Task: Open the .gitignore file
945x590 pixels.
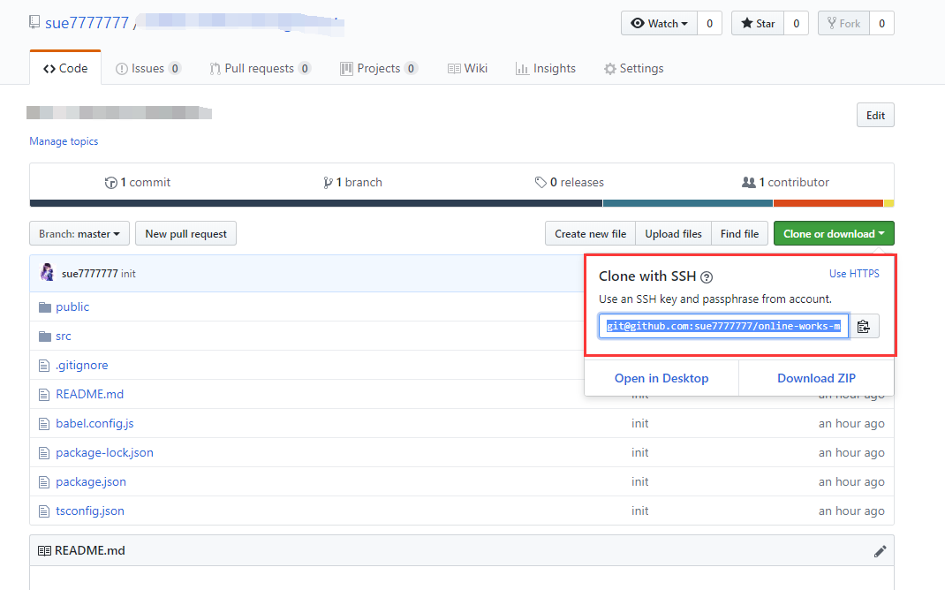Action: 82,365
